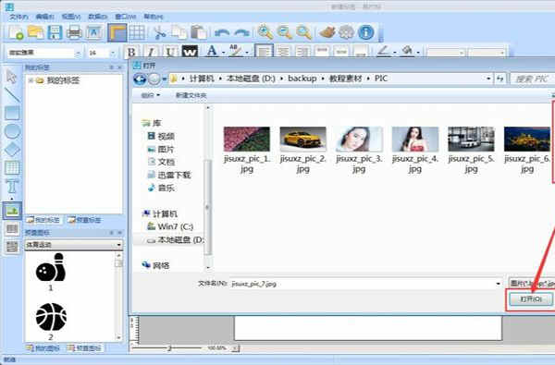Select the text tool in sidebar
Viewport: 555px width, 365px height.
[x=12, y=186]
